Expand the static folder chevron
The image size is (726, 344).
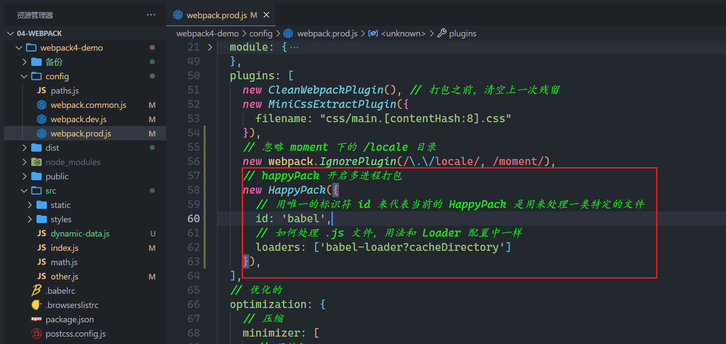[x=30, y=205]
